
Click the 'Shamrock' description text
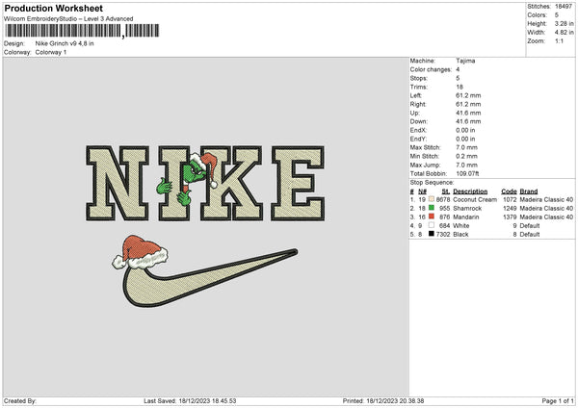(x=467, y=208)
